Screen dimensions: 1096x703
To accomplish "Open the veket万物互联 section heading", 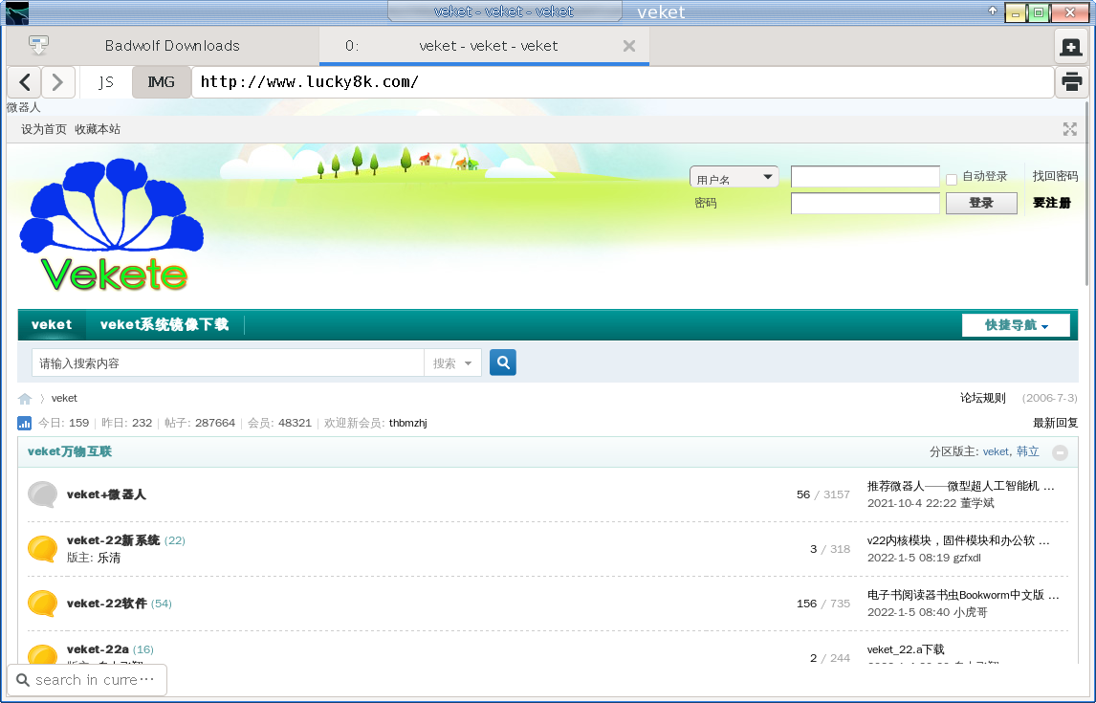I will point(69,452).
